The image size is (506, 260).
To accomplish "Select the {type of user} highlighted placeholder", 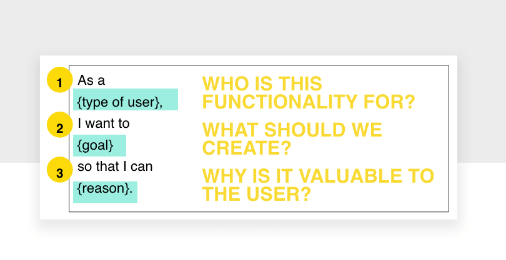I will [x=126, y=100].
